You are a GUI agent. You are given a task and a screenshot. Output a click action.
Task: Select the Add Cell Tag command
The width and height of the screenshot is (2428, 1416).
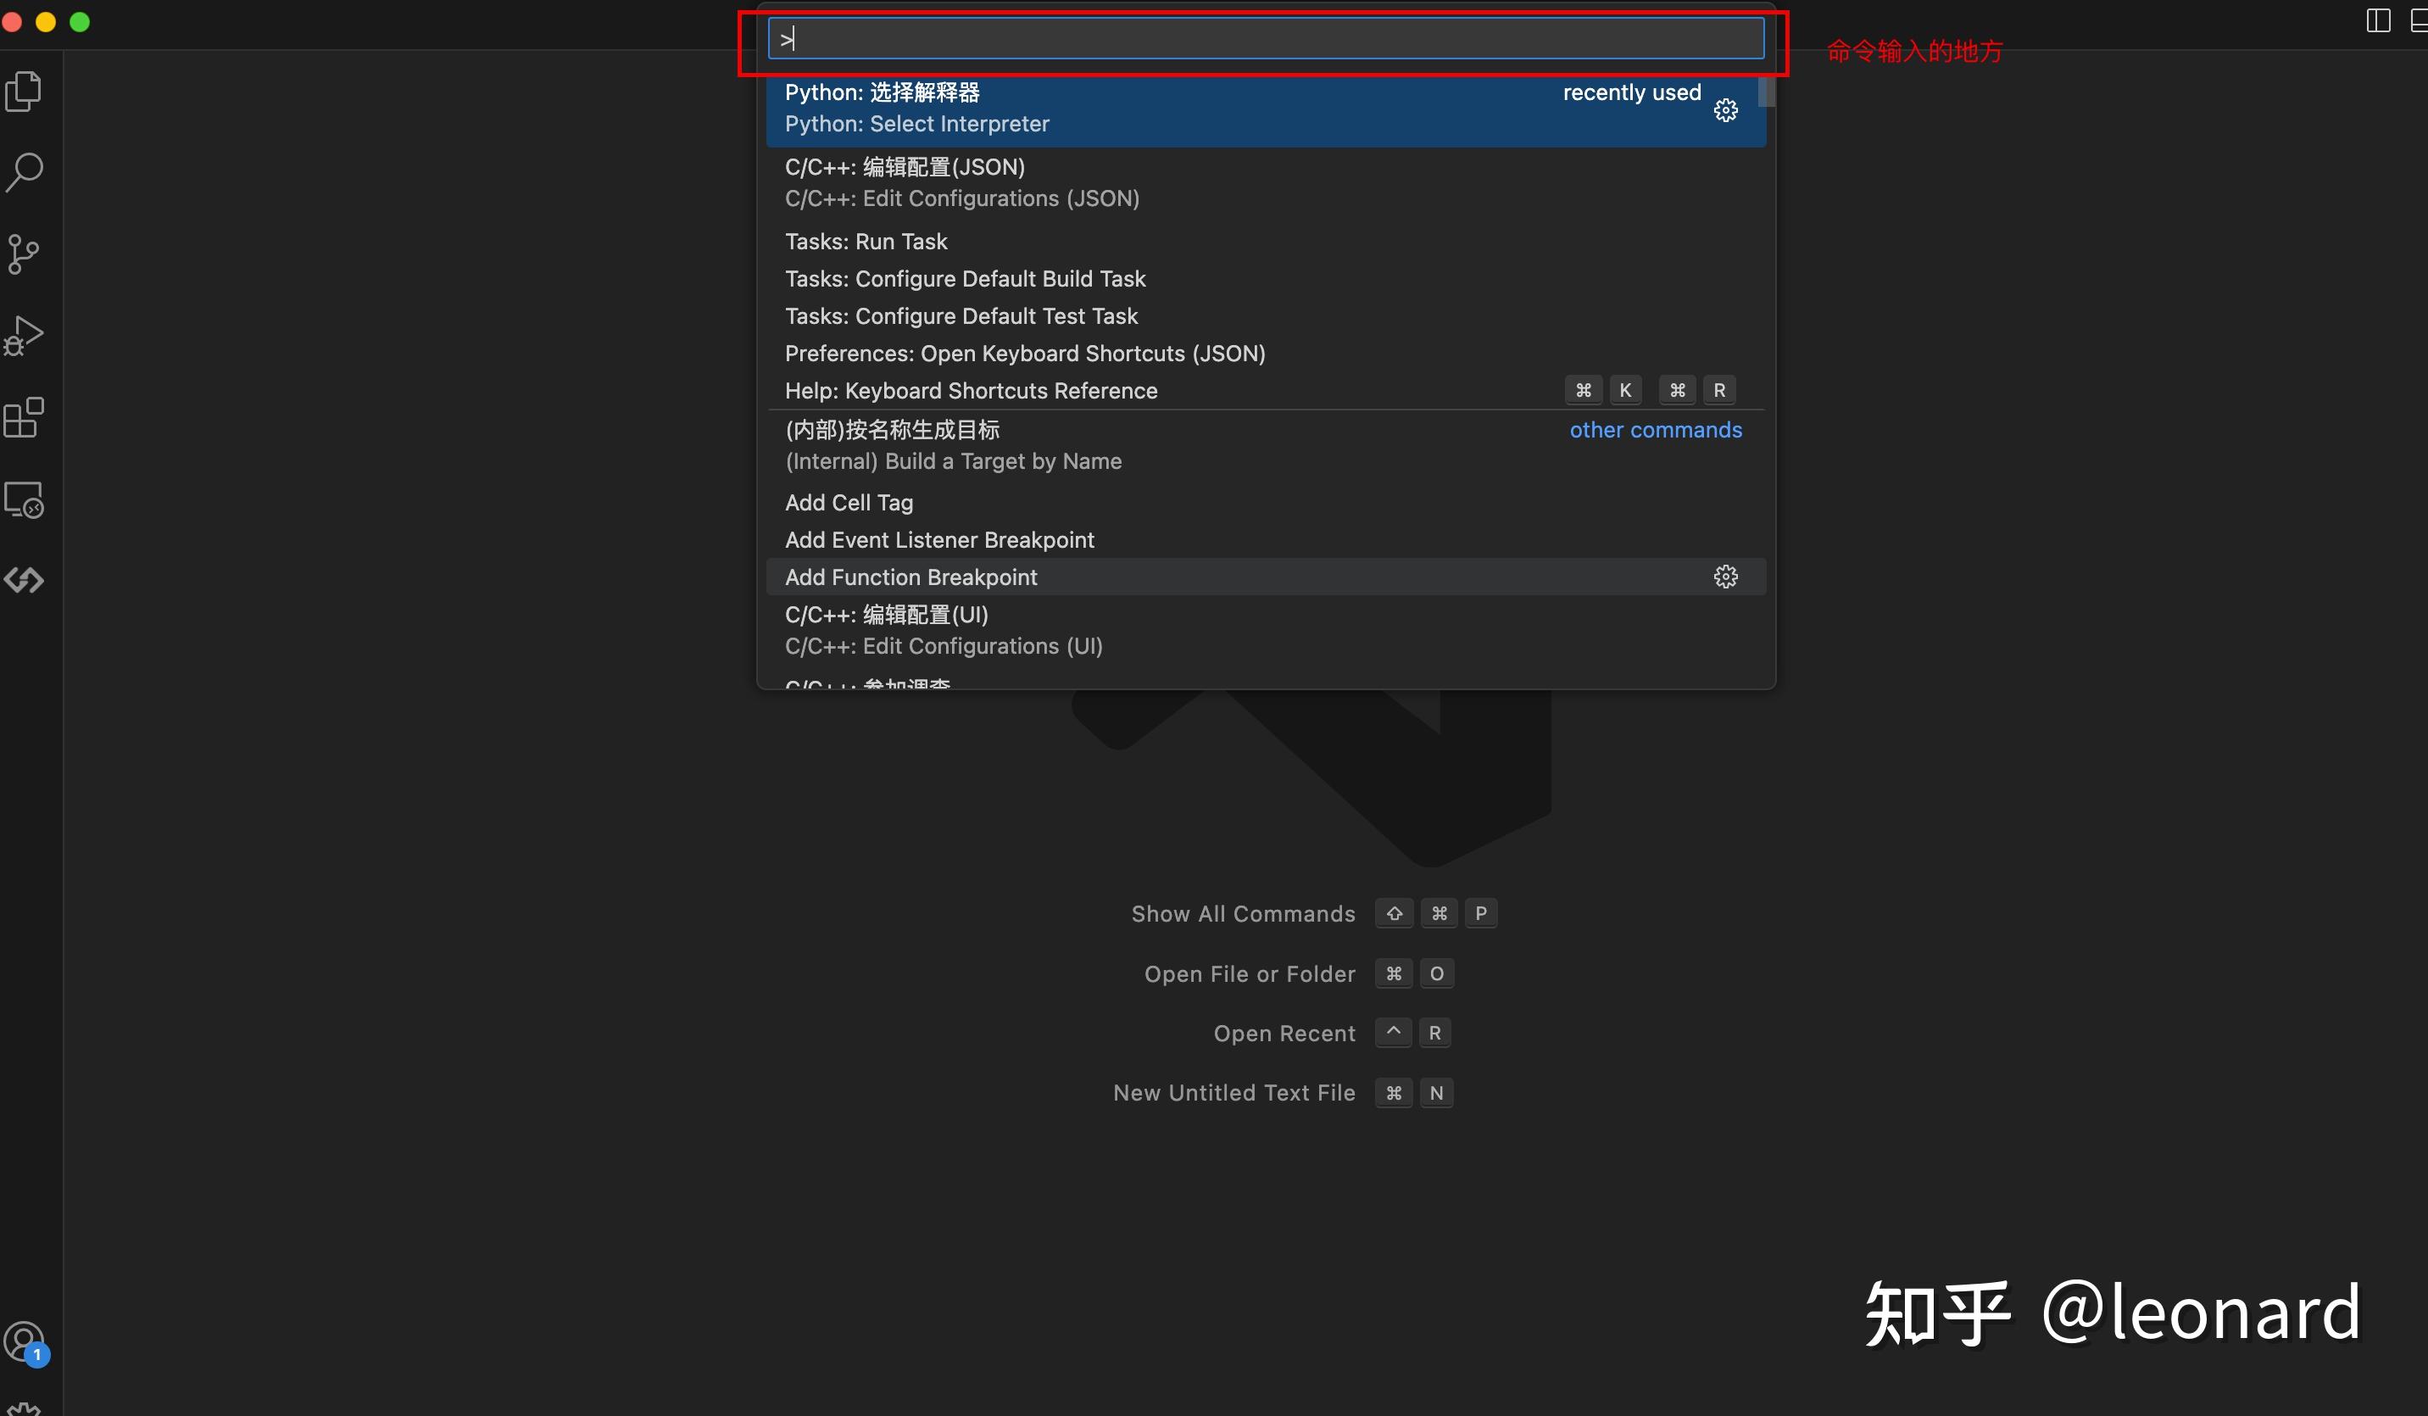[848, 502]
